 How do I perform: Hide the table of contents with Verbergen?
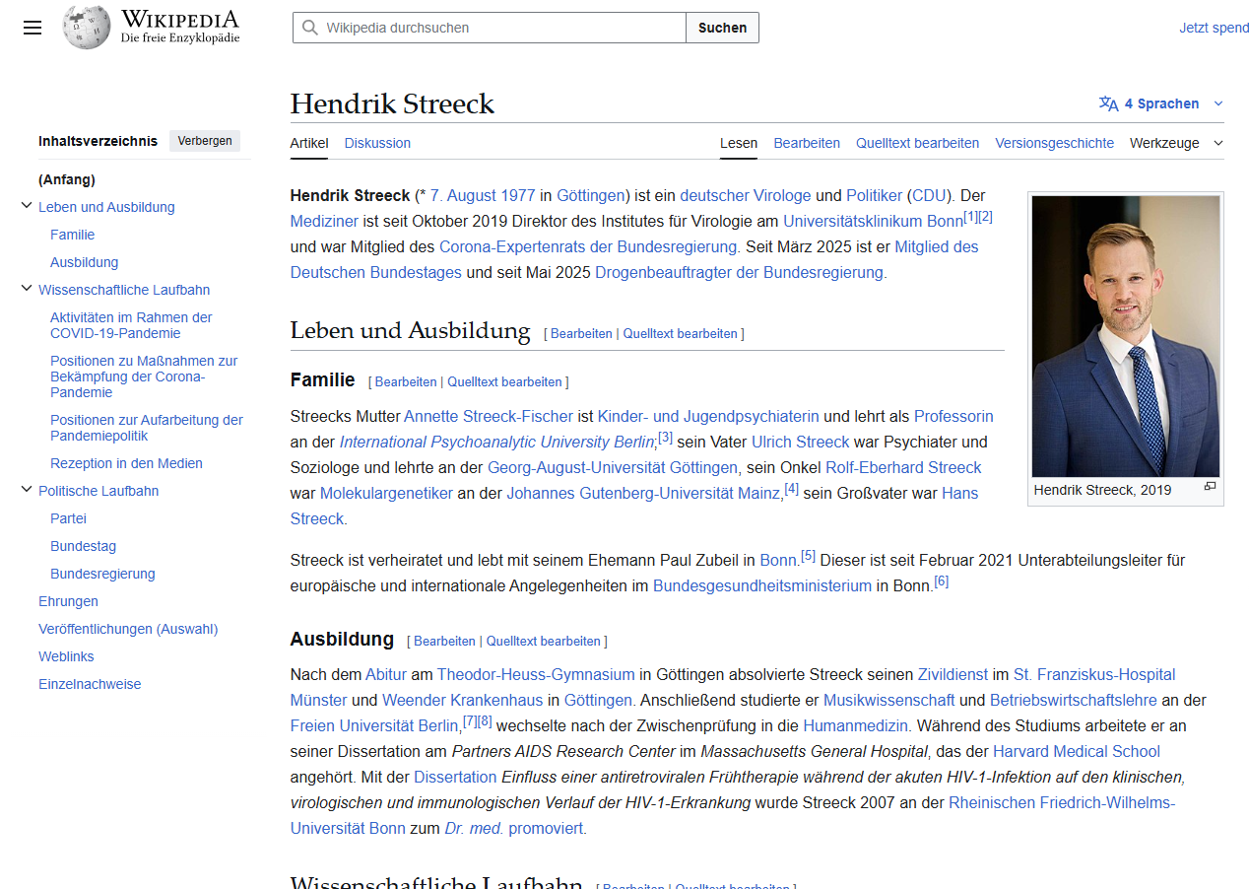click(x=205, y=141)
